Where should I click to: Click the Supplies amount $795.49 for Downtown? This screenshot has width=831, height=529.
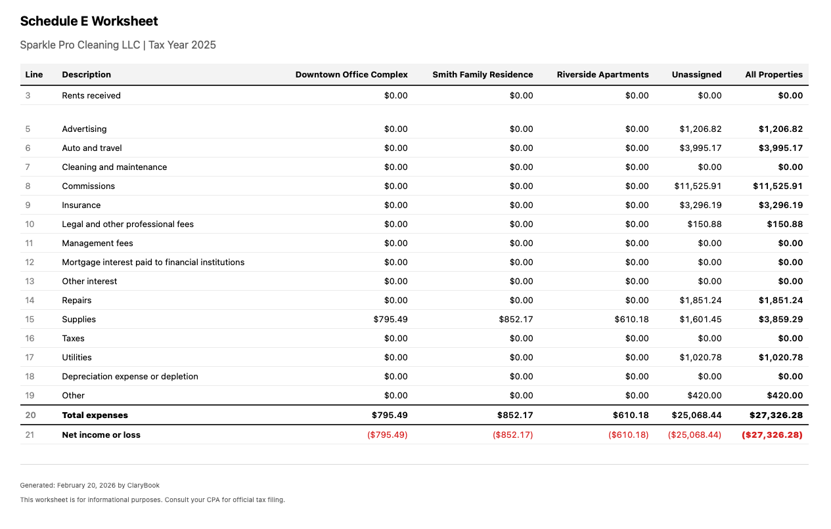point(390,320)
